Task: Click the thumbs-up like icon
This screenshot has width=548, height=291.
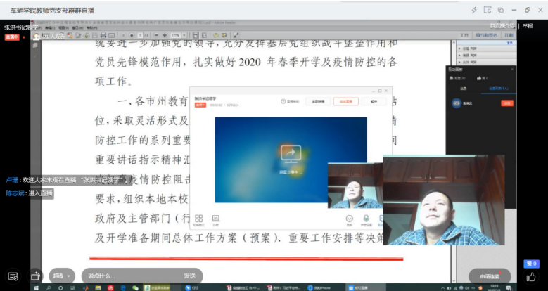Action: point(530,264)
